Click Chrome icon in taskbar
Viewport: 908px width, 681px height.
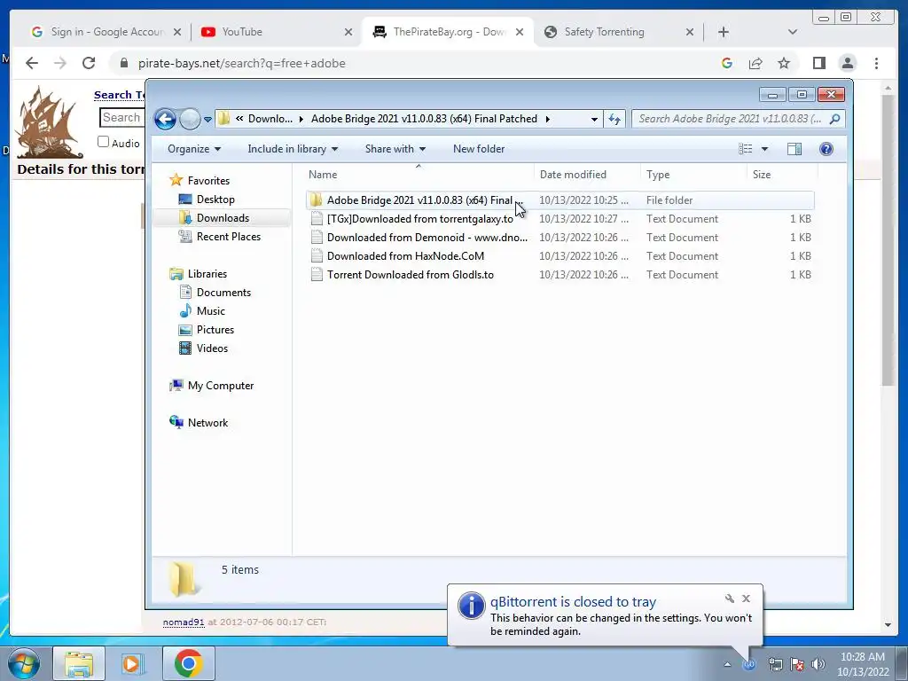[x=188, y=663]
